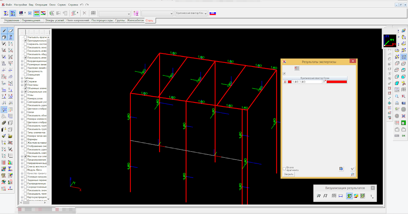Open the empty combo box after frame icon

click(115, 13)
